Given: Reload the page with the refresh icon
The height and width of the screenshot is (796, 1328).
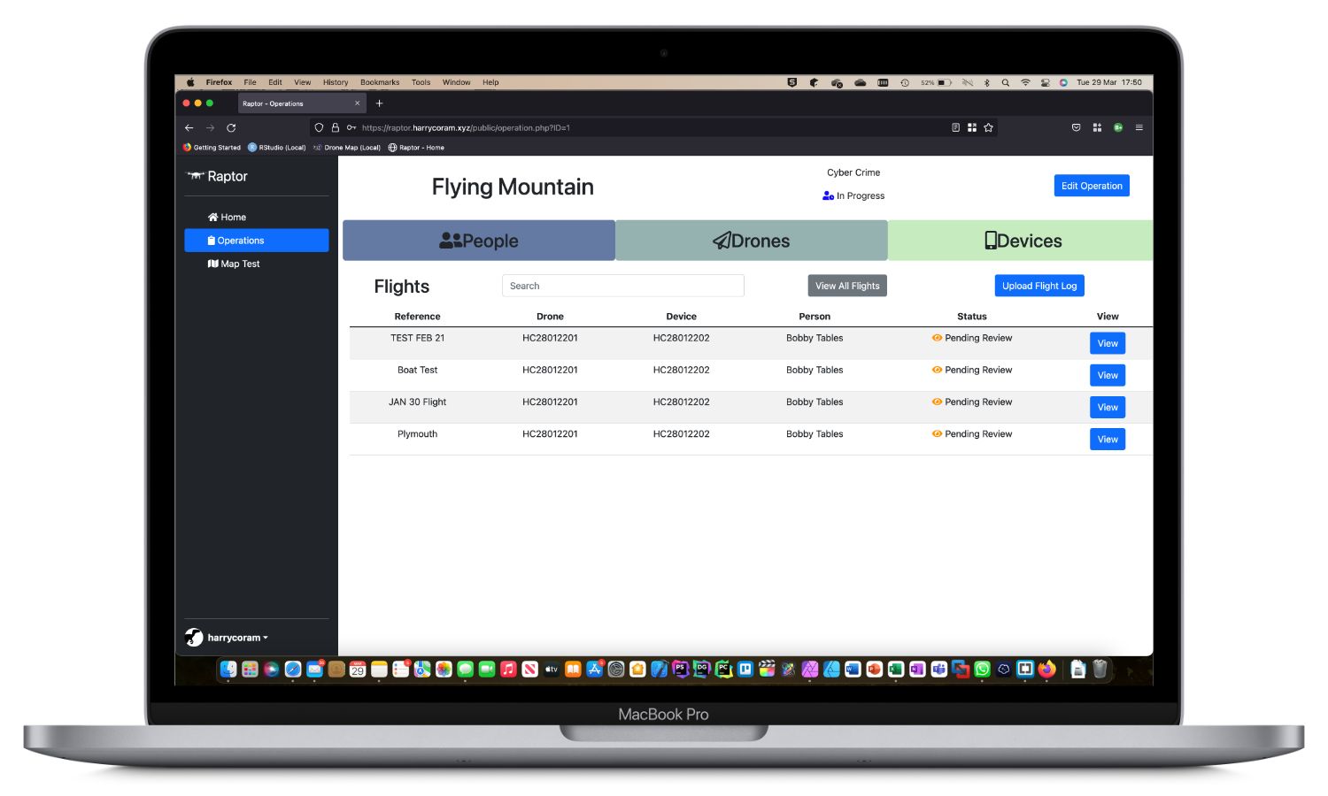Looking at the screenshot, I should click(231, 128).
